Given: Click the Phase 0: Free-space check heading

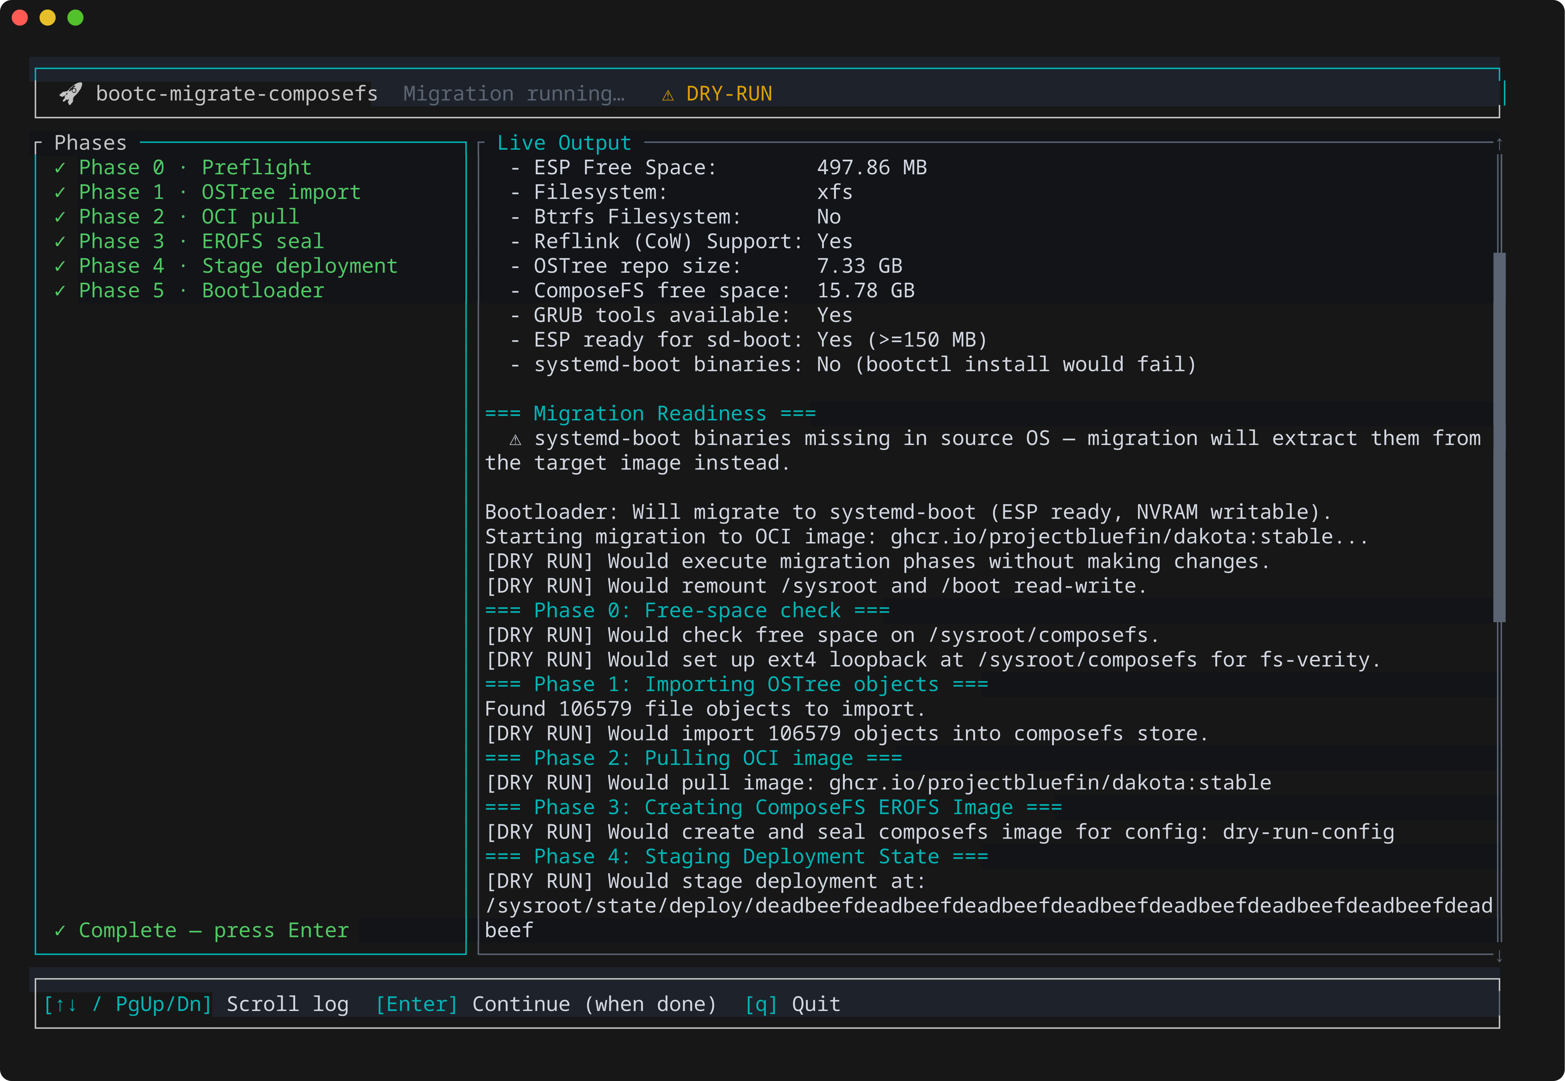Looking at the screenshot, I should coord(687,610).
